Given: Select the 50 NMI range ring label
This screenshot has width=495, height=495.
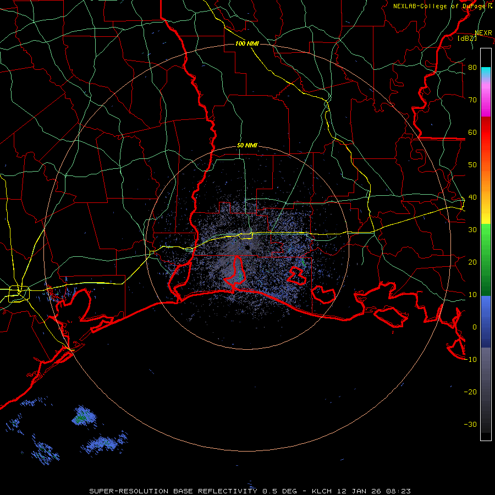Looking at the screenshot, I should [247, 145].
